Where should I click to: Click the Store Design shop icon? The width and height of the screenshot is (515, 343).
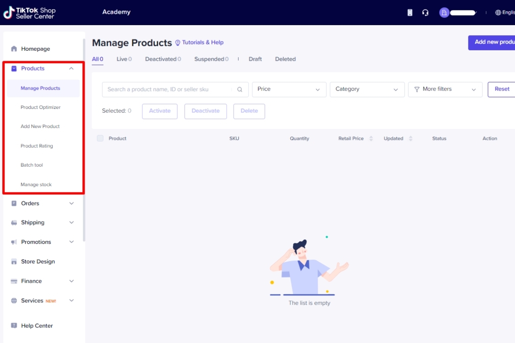coord(14,262)
